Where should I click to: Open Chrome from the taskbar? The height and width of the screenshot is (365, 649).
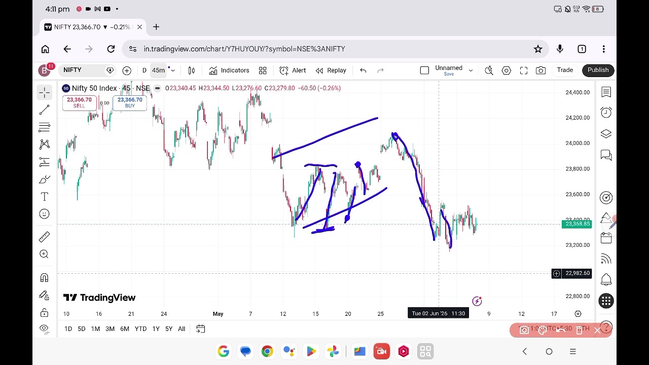tap(267, 351)
